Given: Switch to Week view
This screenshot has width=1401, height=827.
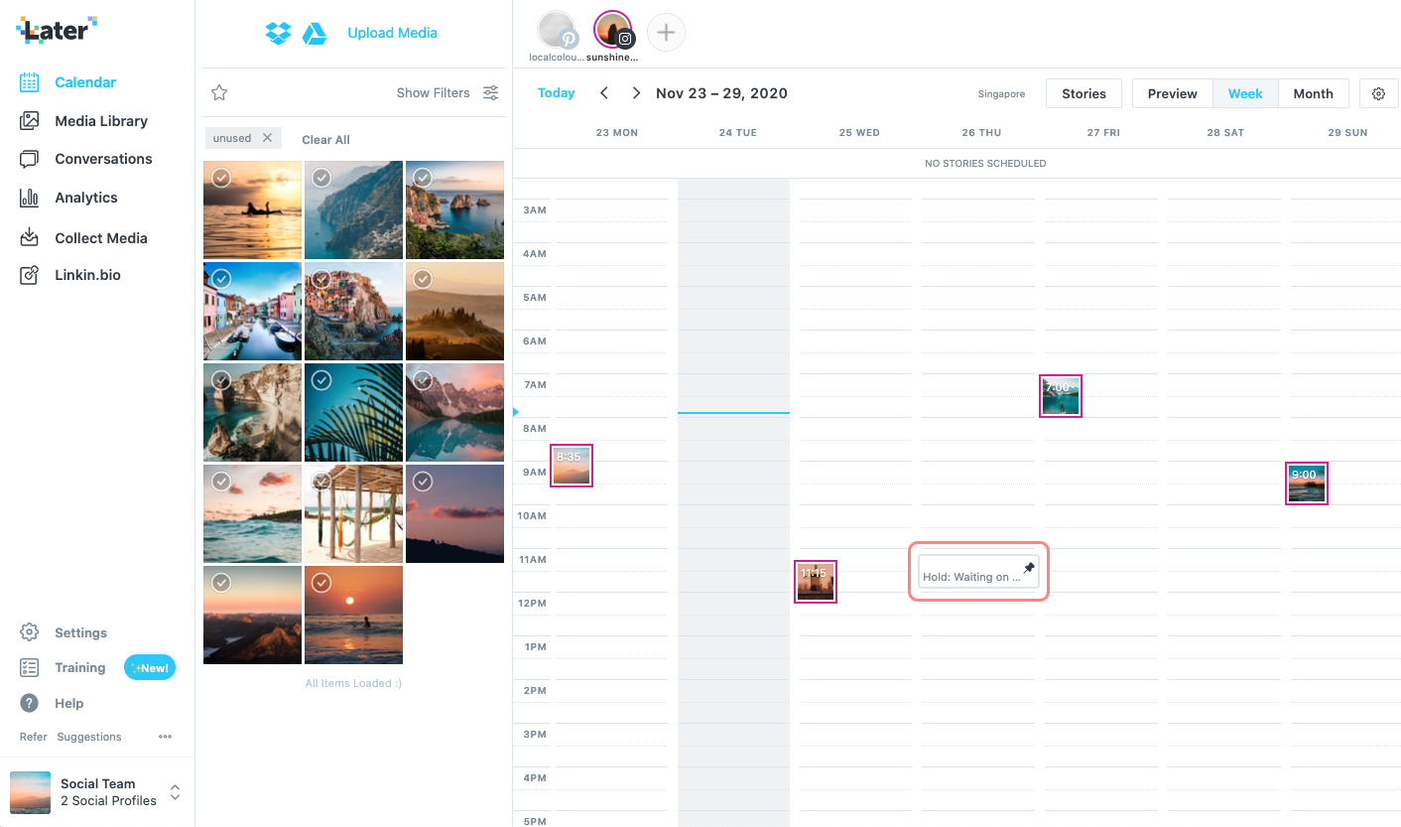Looking at the screenshot, I should pos(1245,93).
